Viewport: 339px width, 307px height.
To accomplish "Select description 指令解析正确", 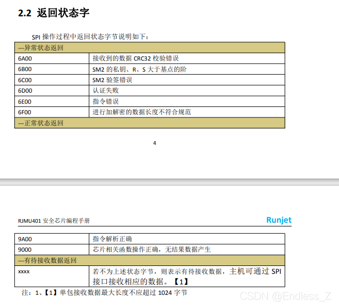I will pyautogui.click(x=112, y=239).
